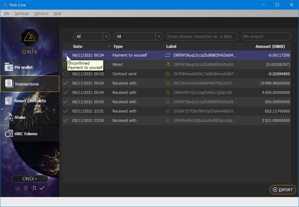Click the Smart Contracts sidebar icon
This screenshot has height=207, width=299.
pyautogui.click(x=9, y=100)
